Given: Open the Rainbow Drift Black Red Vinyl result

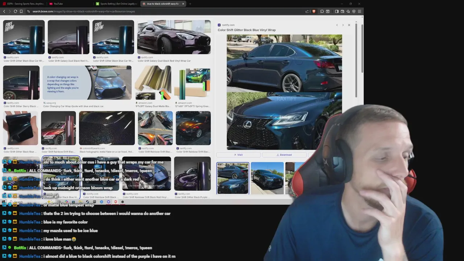Looking at the screenshot, I should pos(146,174).
